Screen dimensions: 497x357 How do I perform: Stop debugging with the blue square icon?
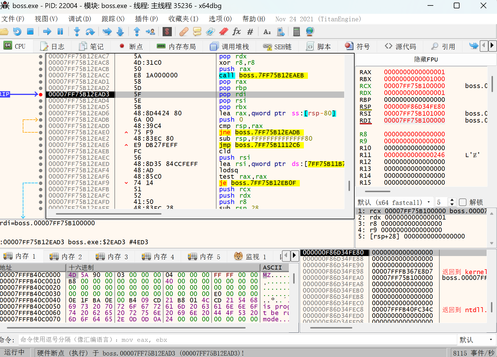tap(30, 31)
